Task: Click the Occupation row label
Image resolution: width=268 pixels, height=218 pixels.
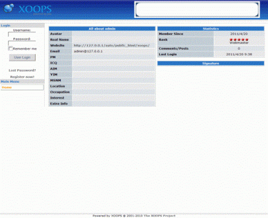Action: tap(60, 92)
